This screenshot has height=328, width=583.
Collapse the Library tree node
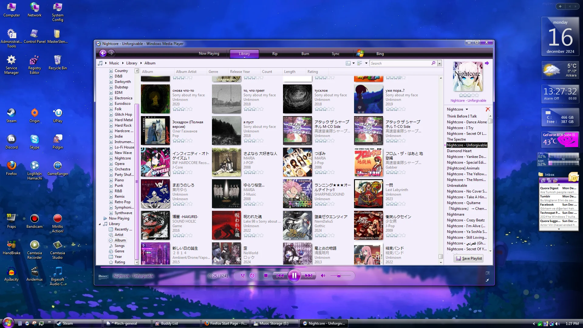click(100, 224)
